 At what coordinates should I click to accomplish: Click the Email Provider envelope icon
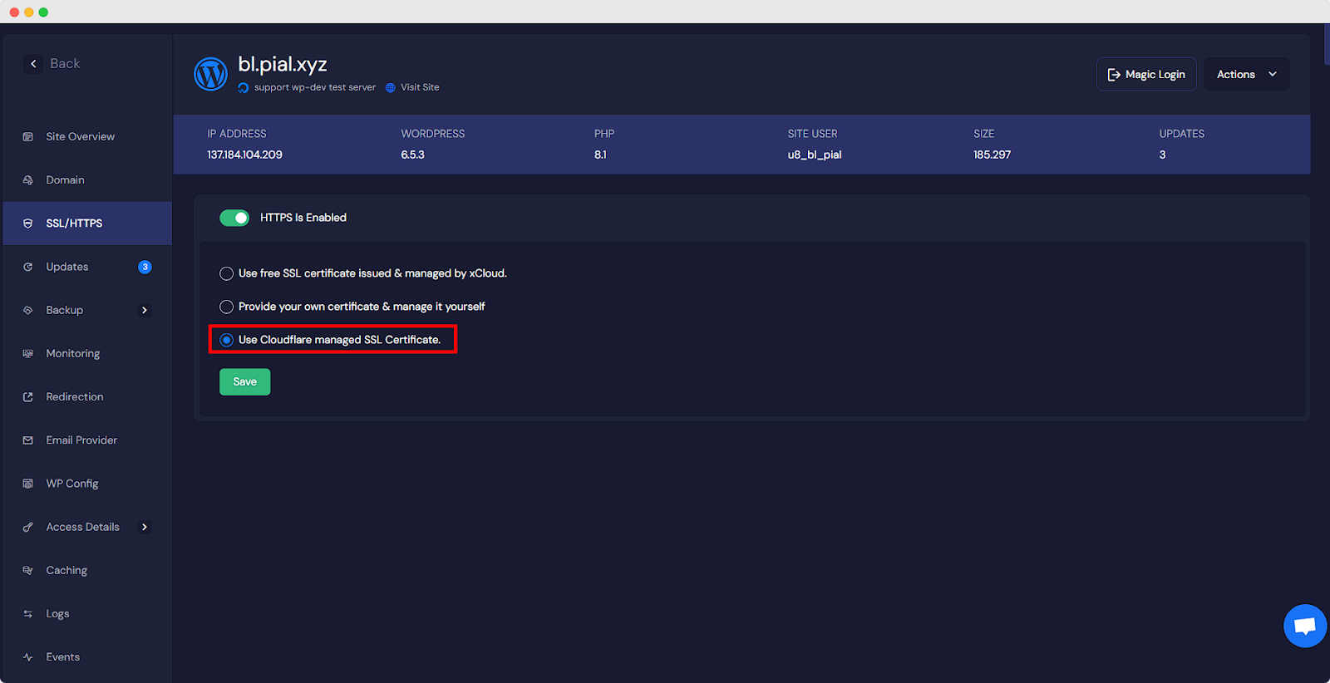27,440
